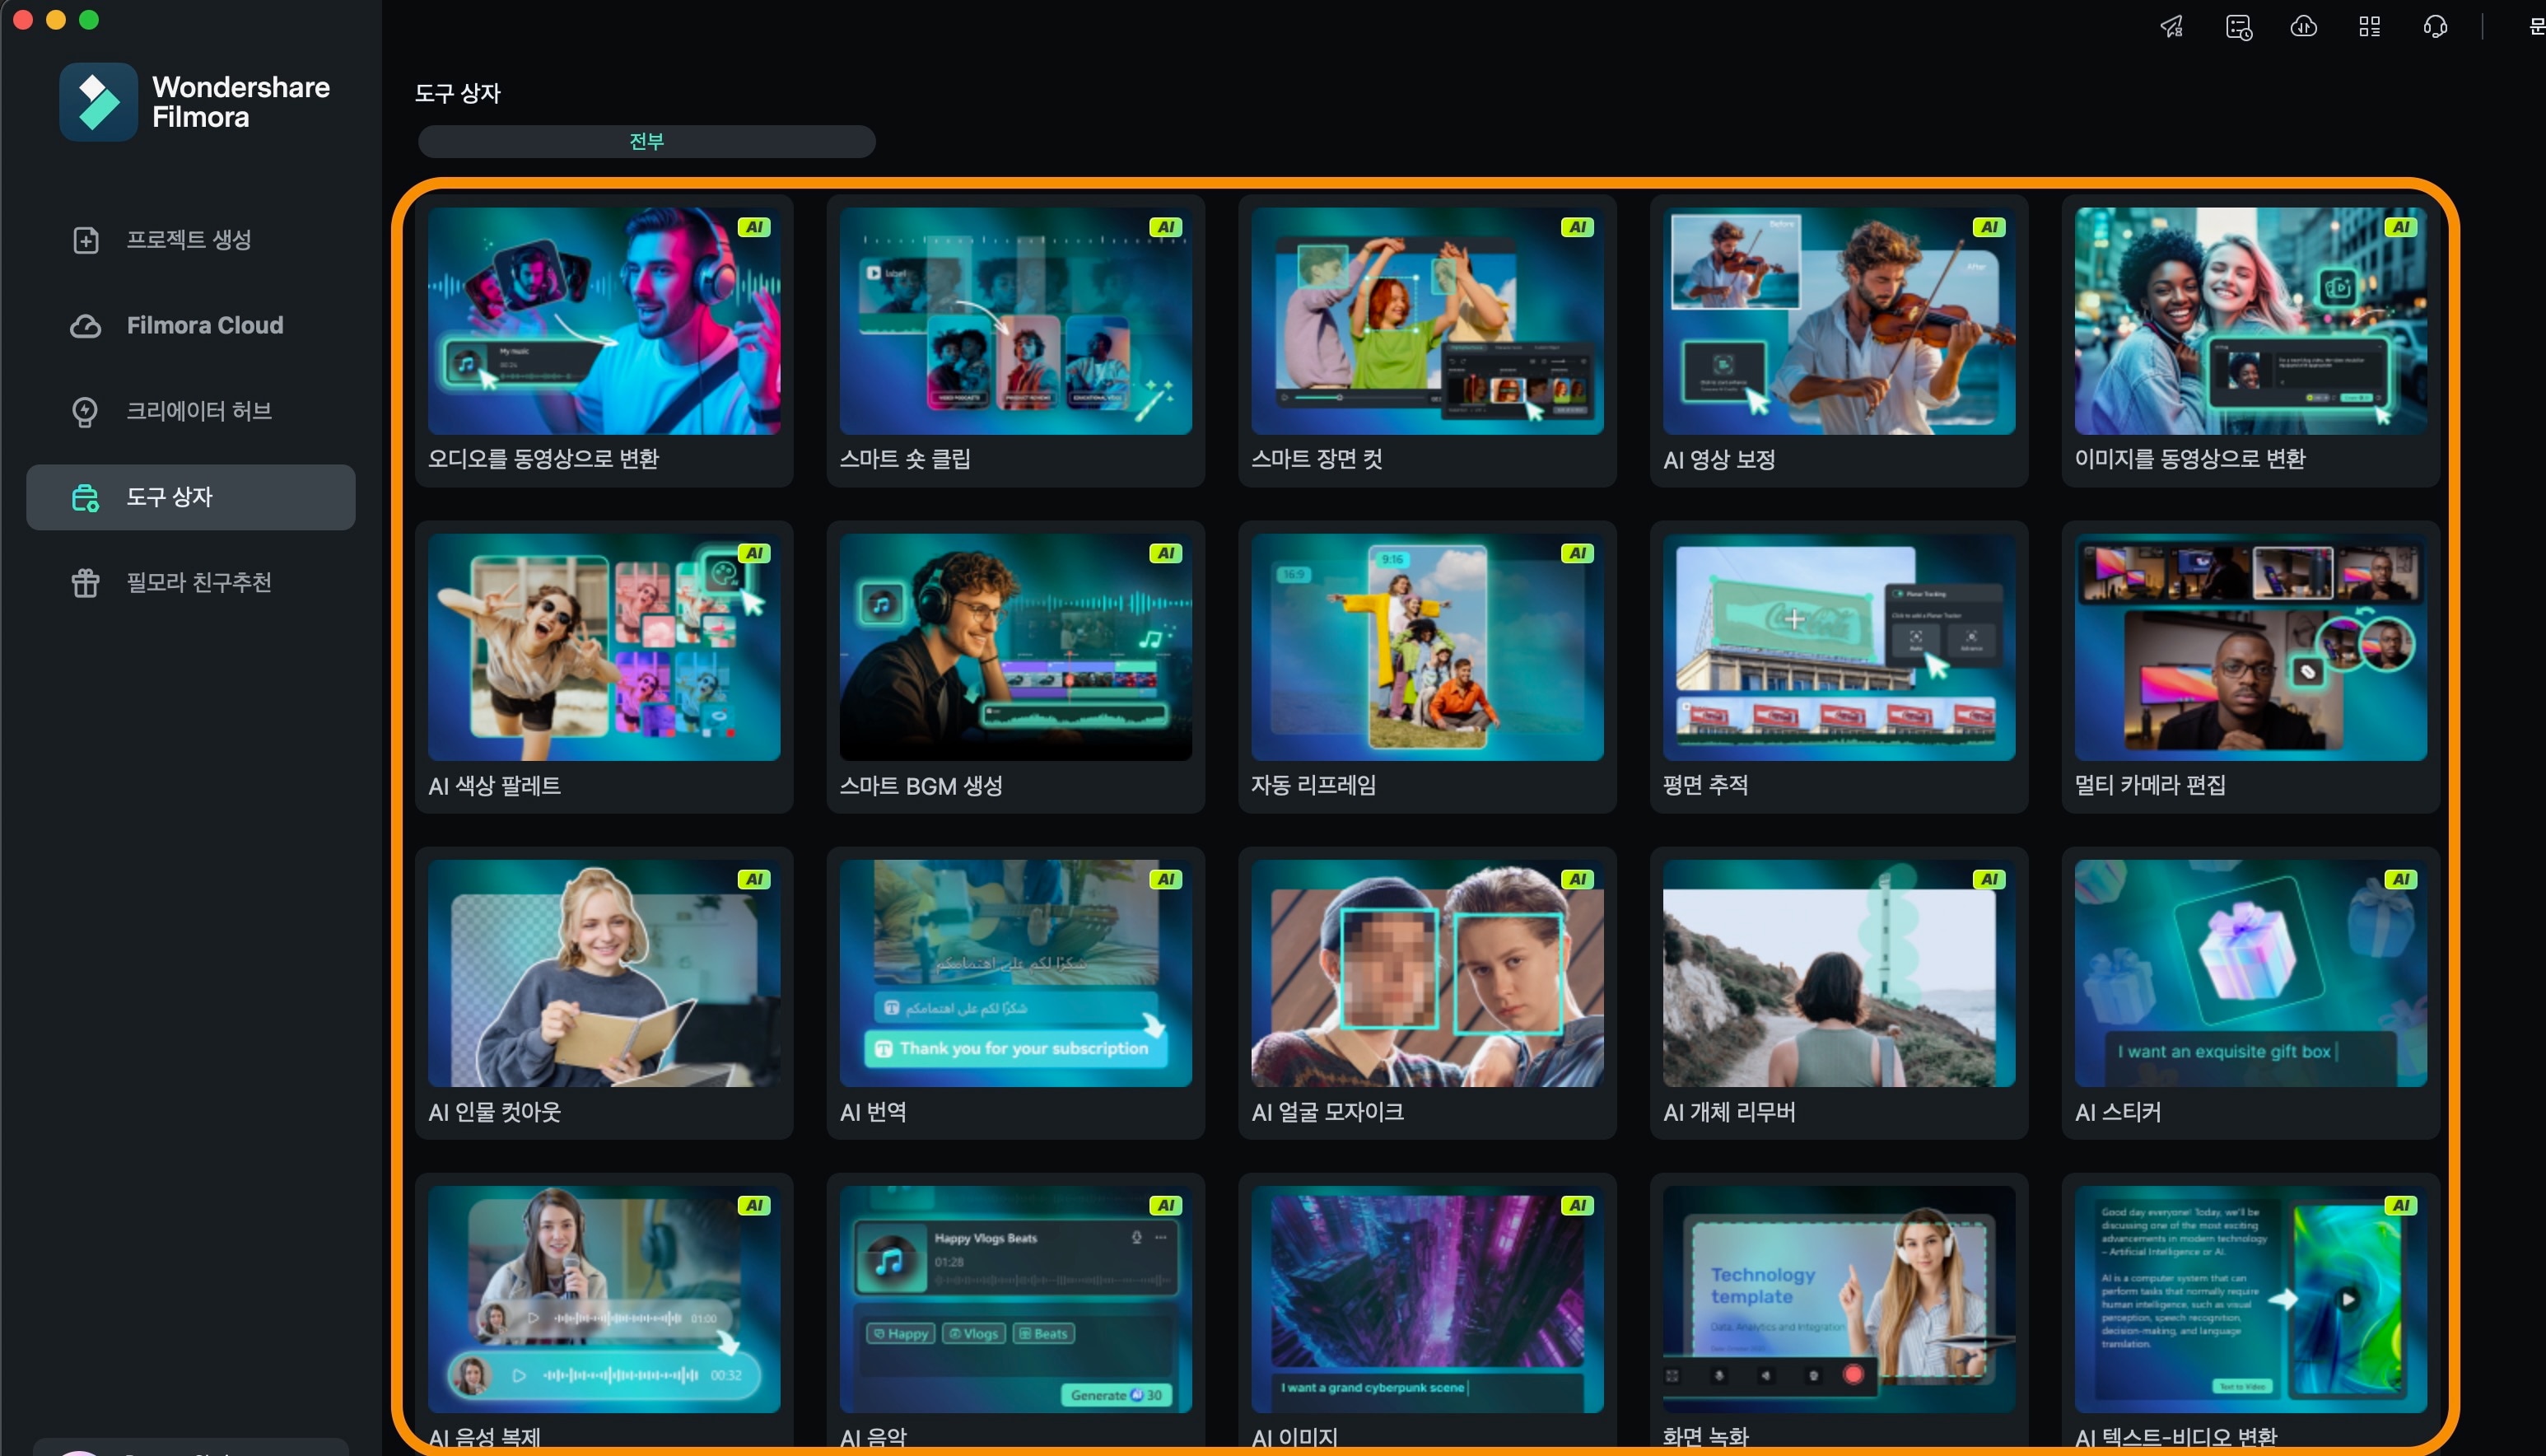2546x1456 pixels.
Task: Click the AI 영상 보정 label text
Action: [x=1719, y=460]
